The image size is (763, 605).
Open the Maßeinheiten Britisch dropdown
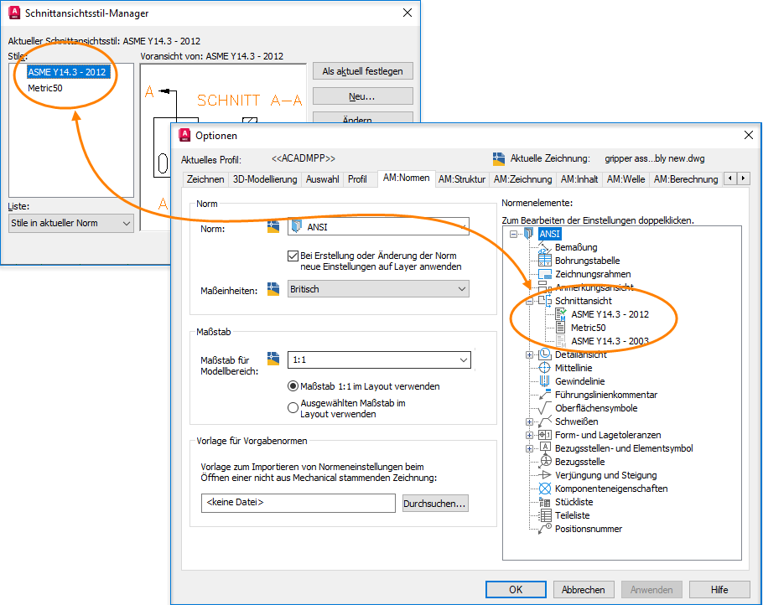(378, 289)
